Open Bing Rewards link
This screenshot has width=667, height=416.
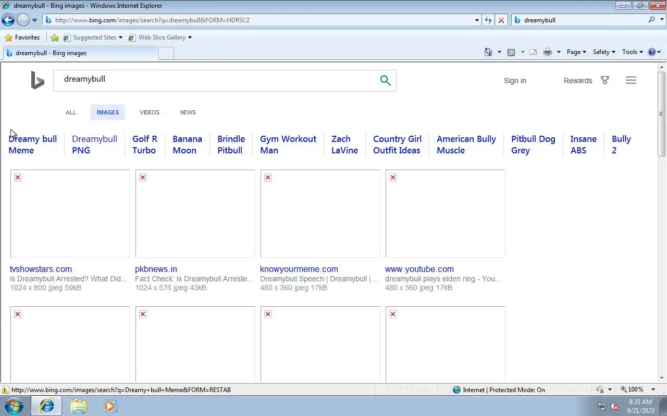coord(578,81)
